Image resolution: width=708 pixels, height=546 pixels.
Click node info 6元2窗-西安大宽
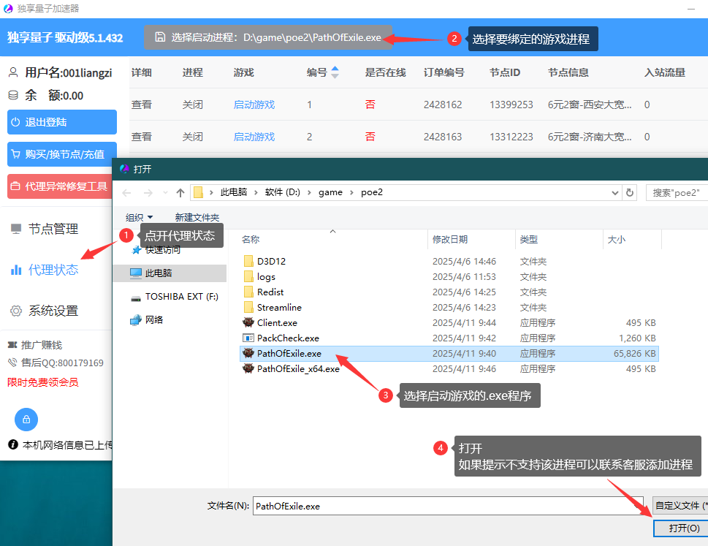(590, 105)
